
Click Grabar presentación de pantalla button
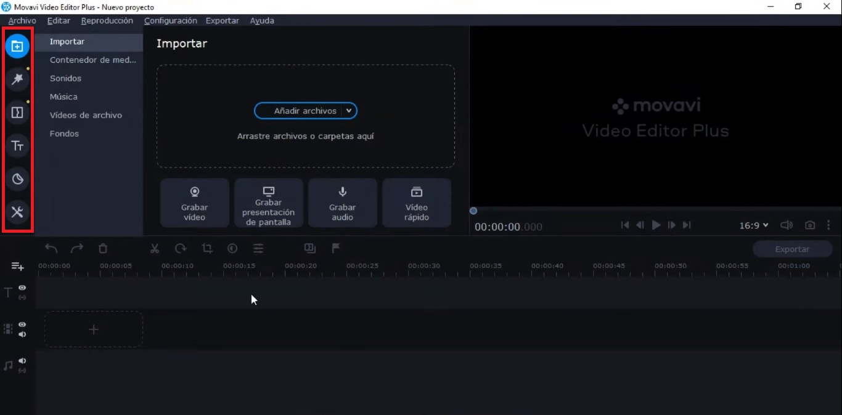point(269,203)
